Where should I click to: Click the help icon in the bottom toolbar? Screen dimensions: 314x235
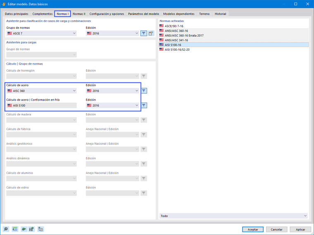[6, 229]
